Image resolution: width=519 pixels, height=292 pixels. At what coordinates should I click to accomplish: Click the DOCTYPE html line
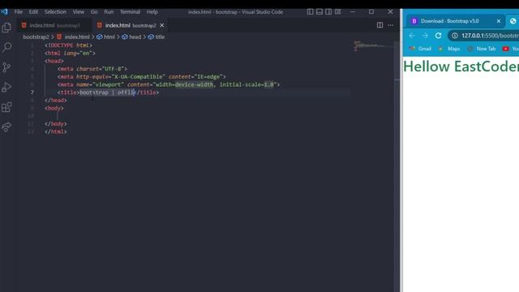68,45
